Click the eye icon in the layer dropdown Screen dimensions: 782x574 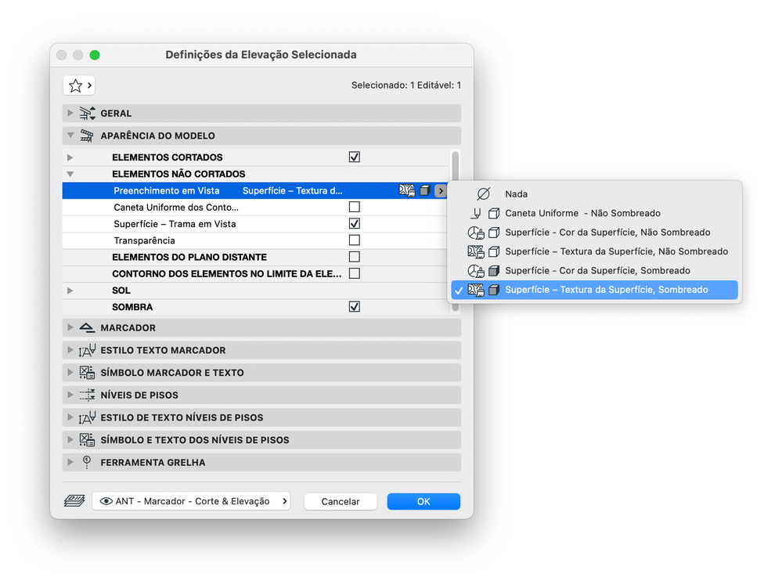tap(106, 501)
